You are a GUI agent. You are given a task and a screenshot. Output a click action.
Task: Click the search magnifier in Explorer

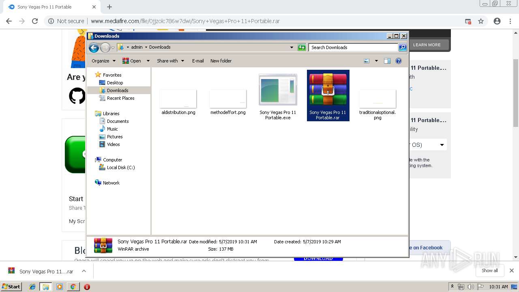[402, 47]
